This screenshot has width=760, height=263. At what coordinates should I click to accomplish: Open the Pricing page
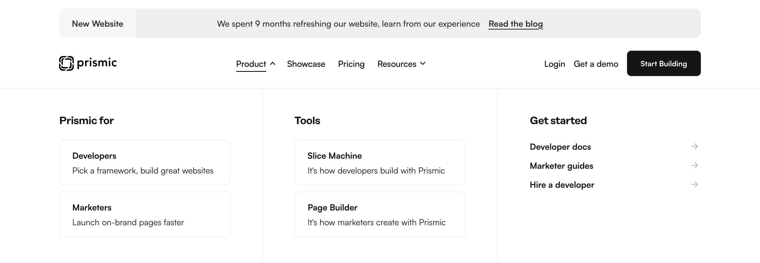click(351, 64)
